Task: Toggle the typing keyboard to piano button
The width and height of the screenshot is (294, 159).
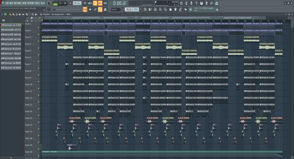Action: (x=85, y=9)
